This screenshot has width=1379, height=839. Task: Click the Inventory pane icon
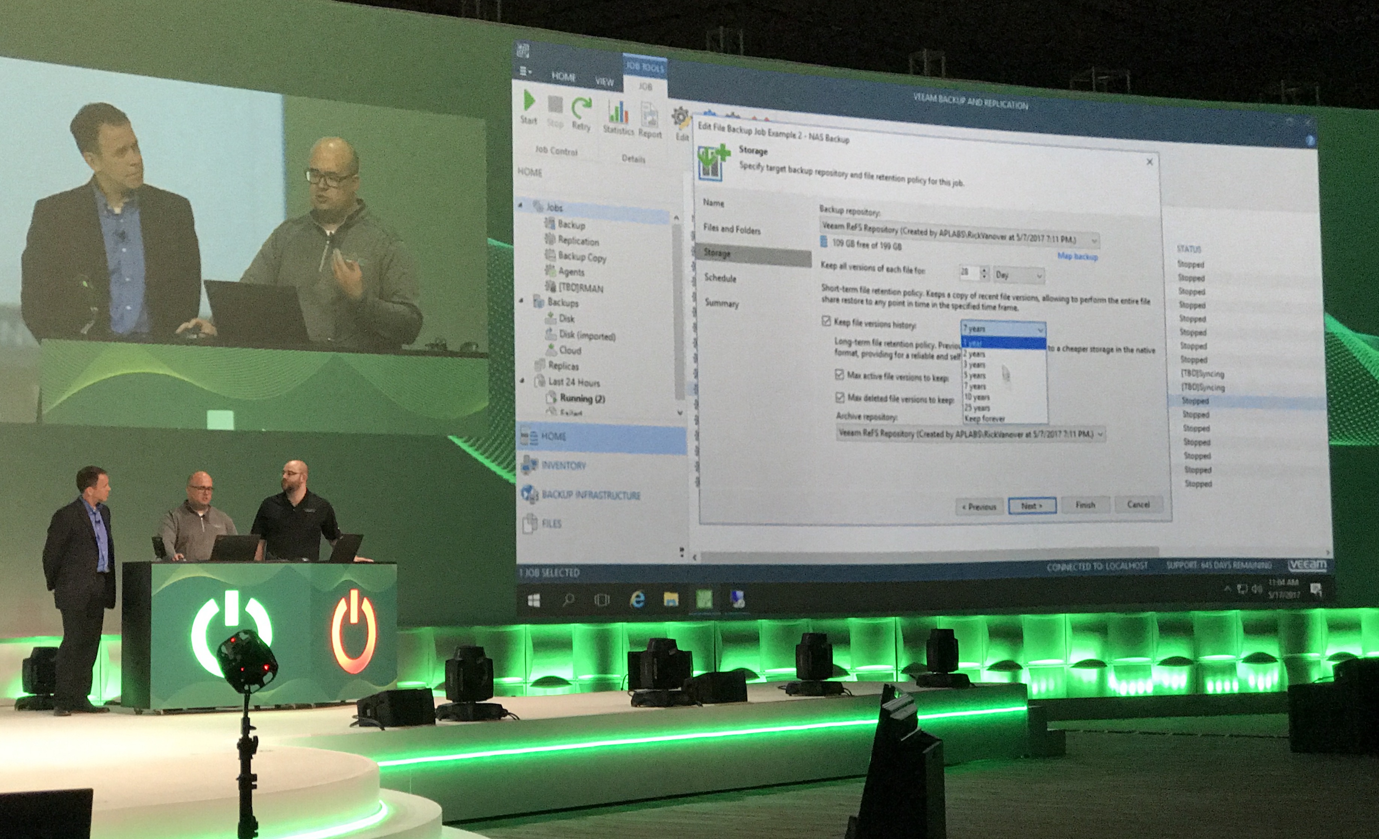click(529, 464)
